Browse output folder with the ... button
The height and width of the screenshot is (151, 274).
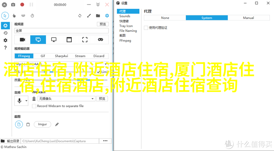[105, 141]
